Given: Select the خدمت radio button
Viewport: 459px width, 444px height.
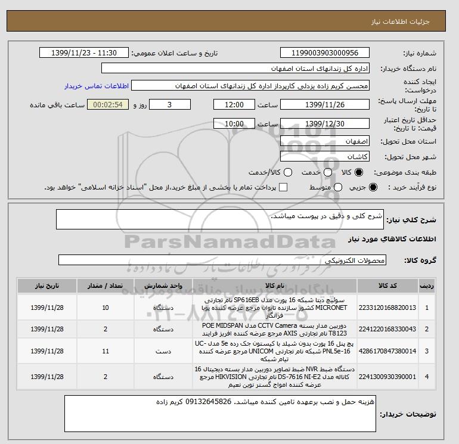Looking at the screenshot, I should [328, 172].
